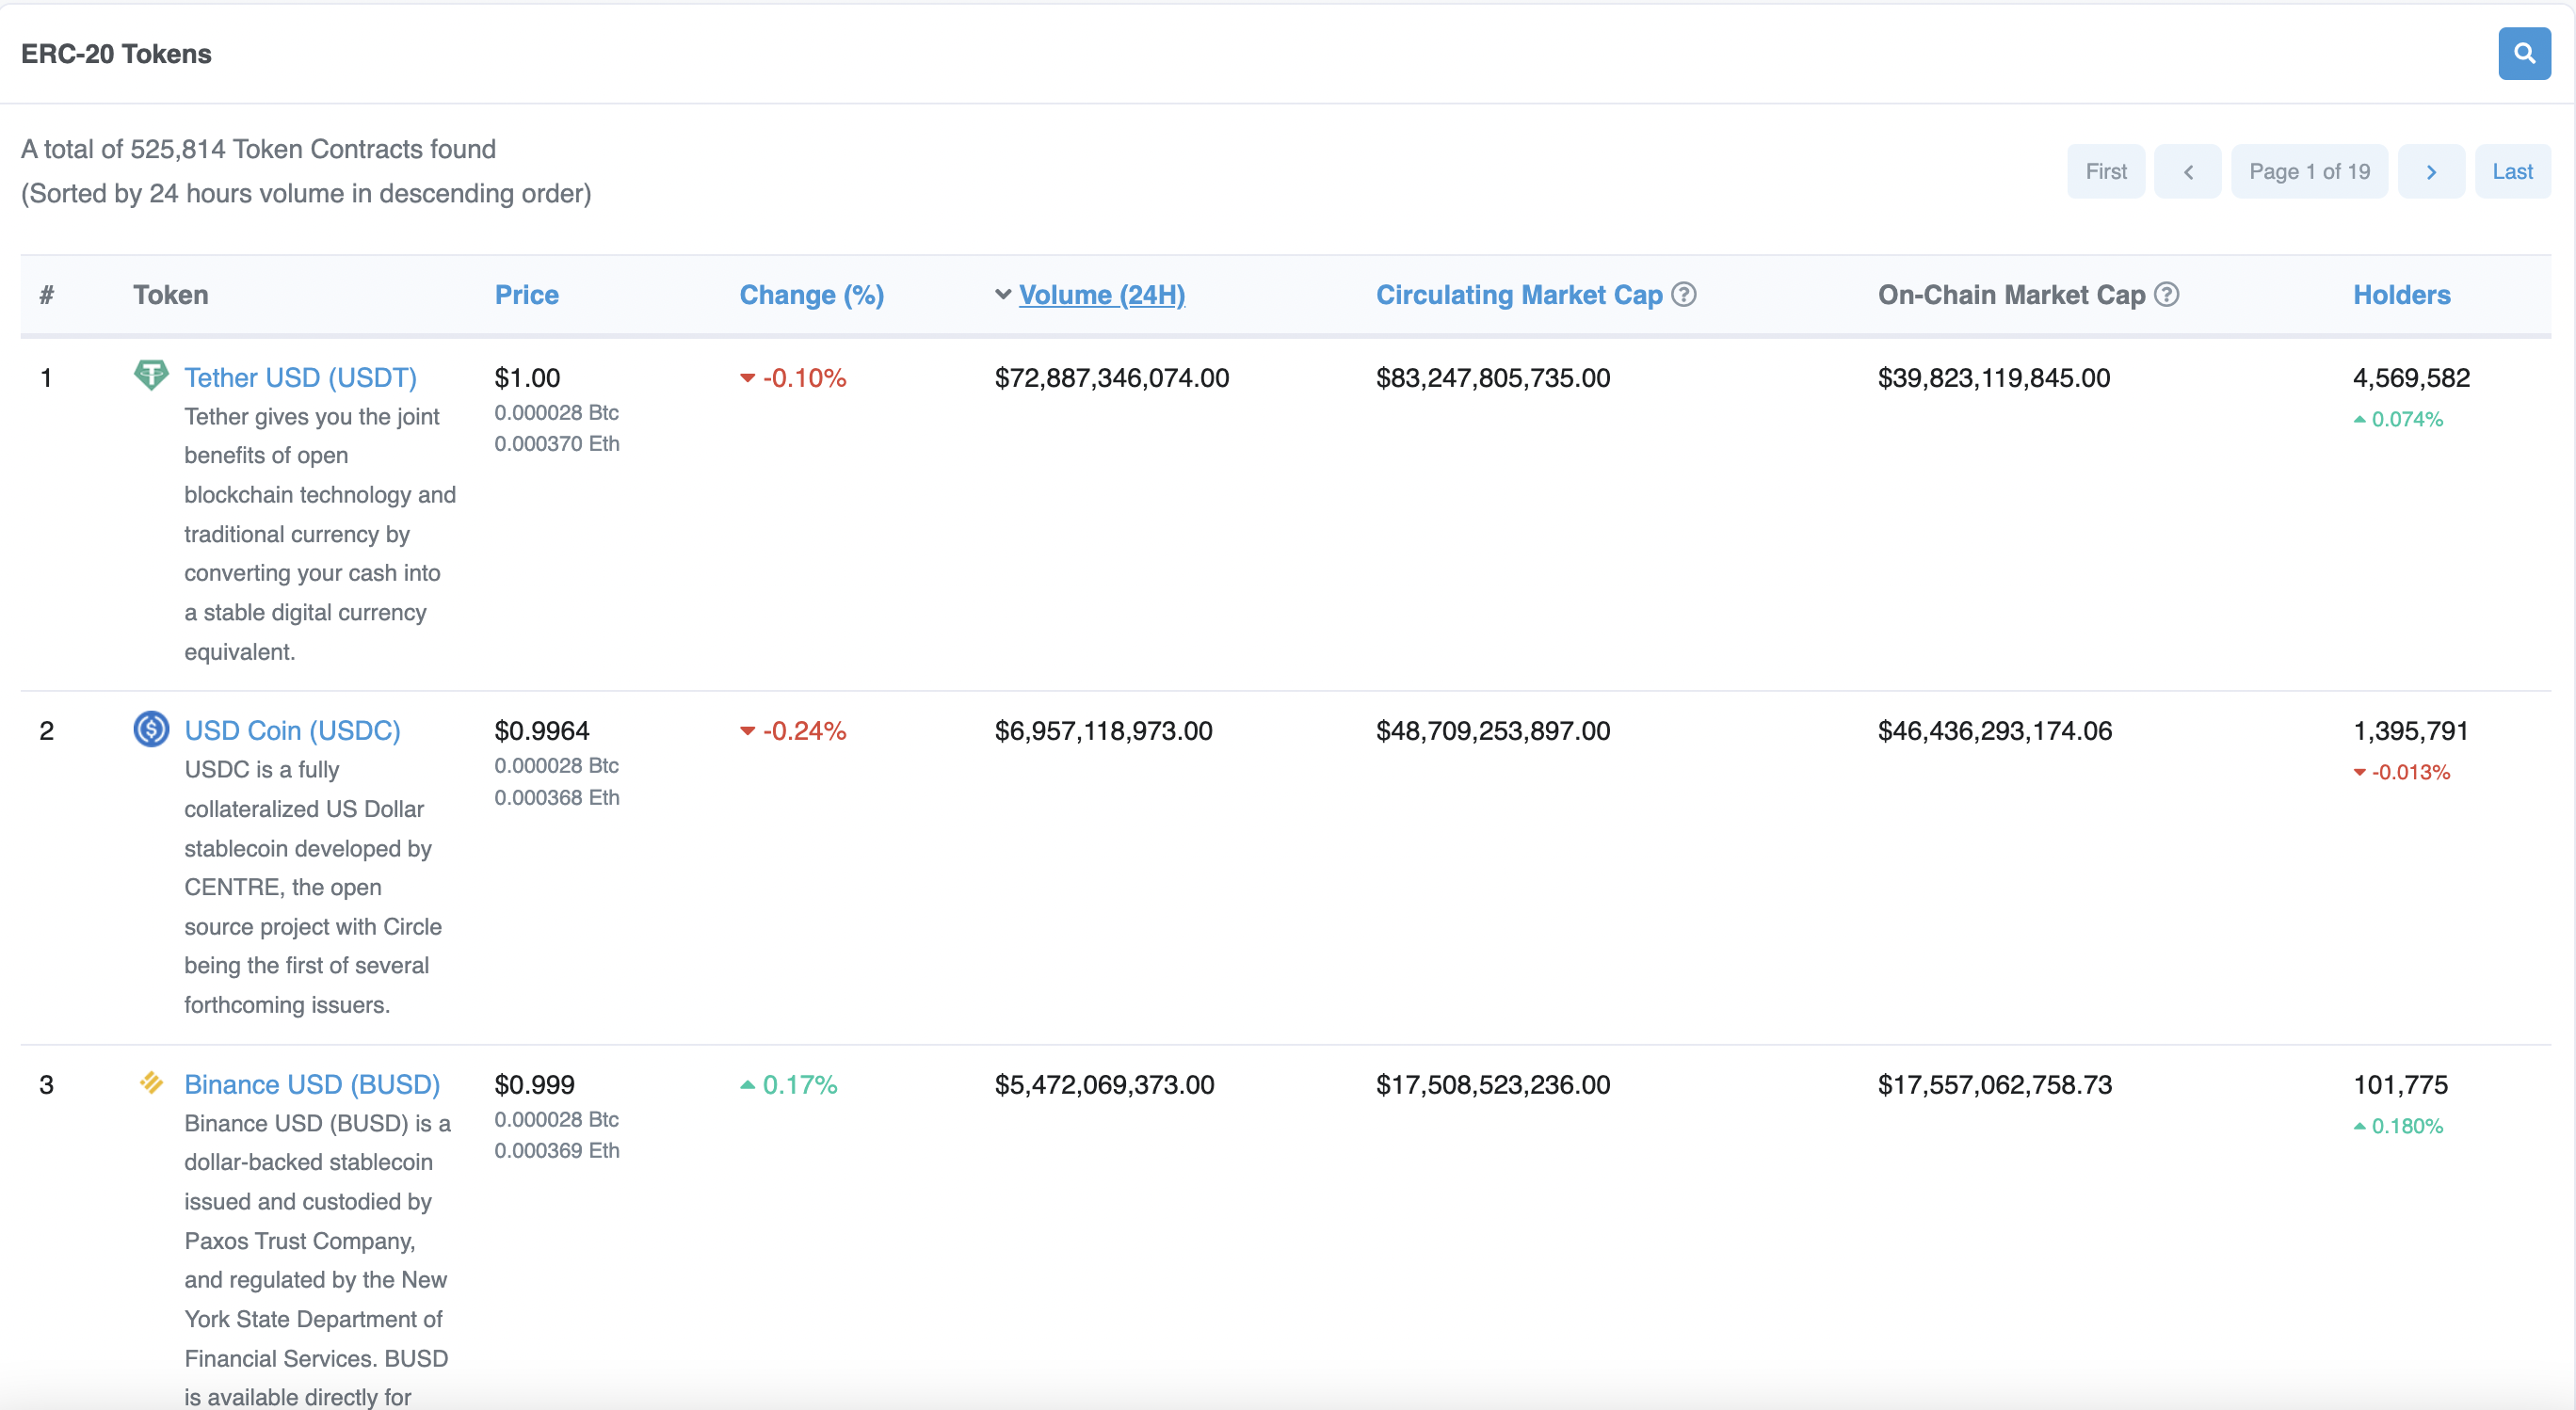
Task: Open On-Chain Market Cap help icon
Action: [x=2167, y=294]
